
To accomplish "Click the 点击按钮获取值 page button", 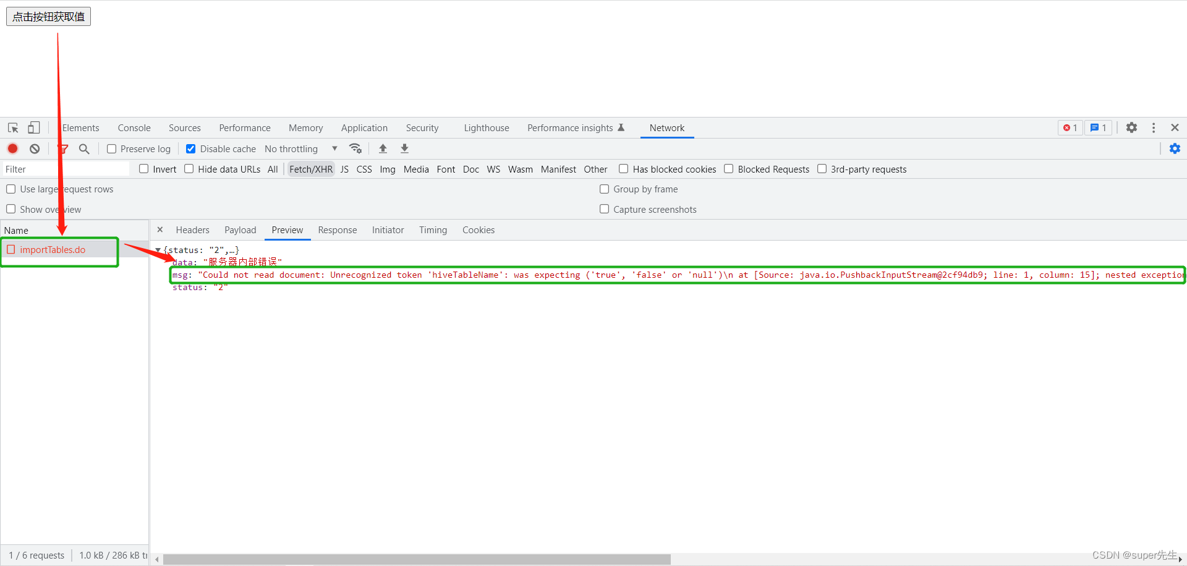I will pos(49,17).
